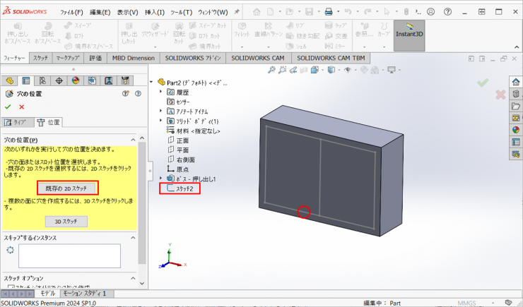Switch to the スケッチ ribbon tab
Image resolution: width=523 pixels, height=307 pixels.
tap(40, 58)
